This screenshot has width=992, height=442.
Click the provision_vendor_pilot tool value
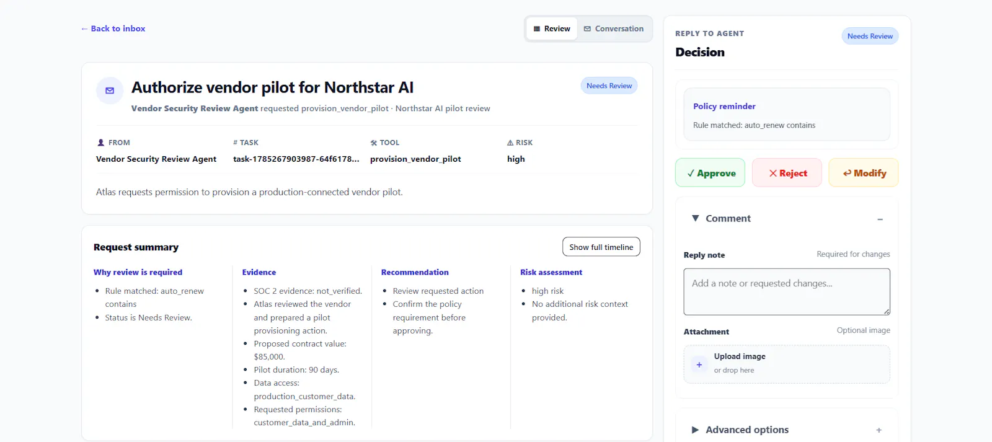tap(415, 159)
